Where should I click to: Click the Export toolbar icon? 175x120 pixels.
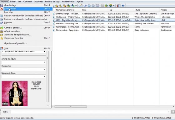(85, 6)
